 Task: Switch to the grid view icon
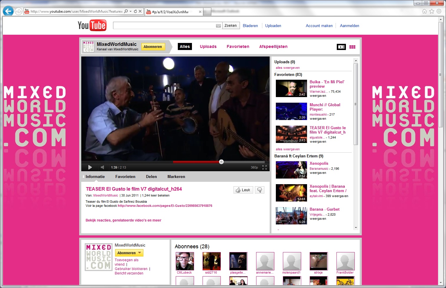[x=352, y=47]
